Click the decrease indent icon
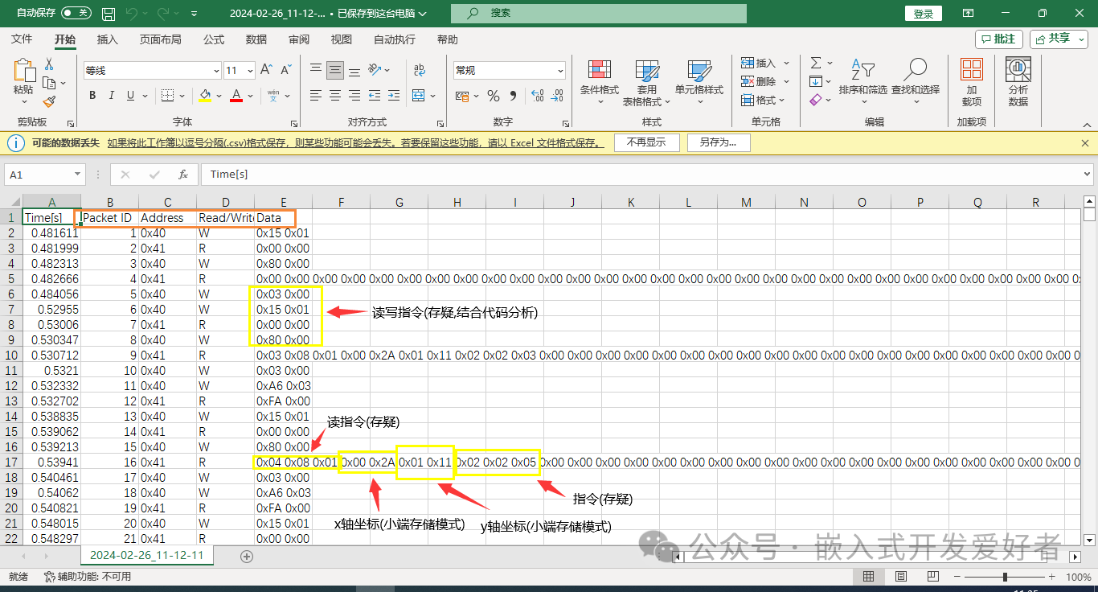This screenshot has width=1098, height=592. pyautogui.click(x=375, y=96)
